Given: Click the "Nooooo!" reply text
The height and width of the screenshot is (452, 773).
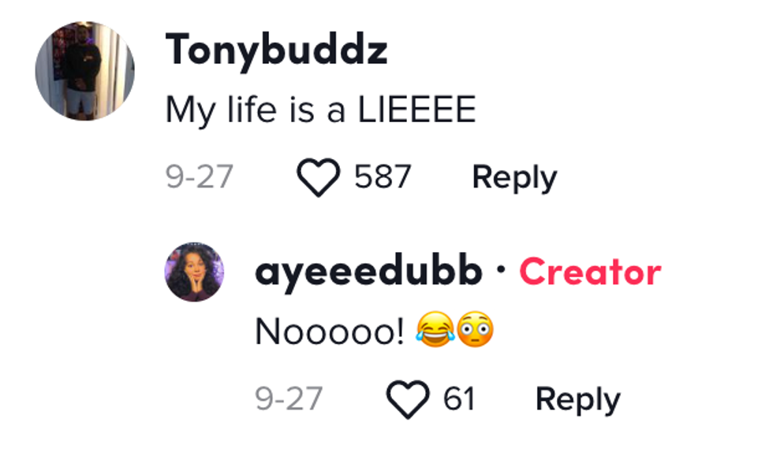Looking at the screenshot, I should point(330,333).
